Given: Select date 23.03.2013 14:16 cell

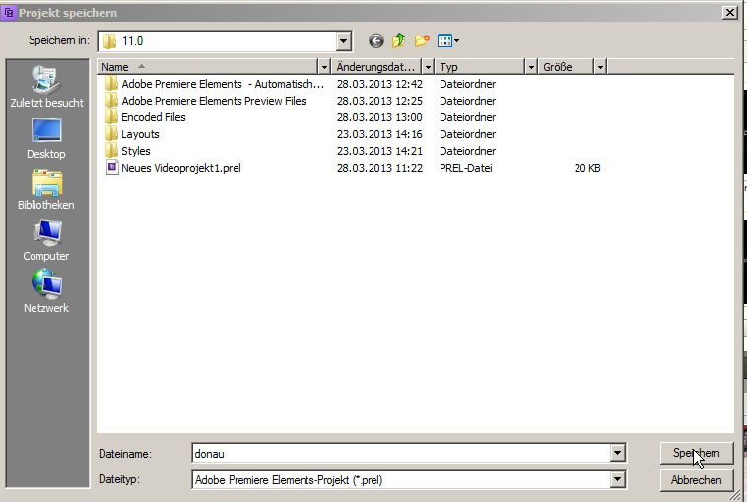Looking at the screenshot, I should (x=379, y=134).
